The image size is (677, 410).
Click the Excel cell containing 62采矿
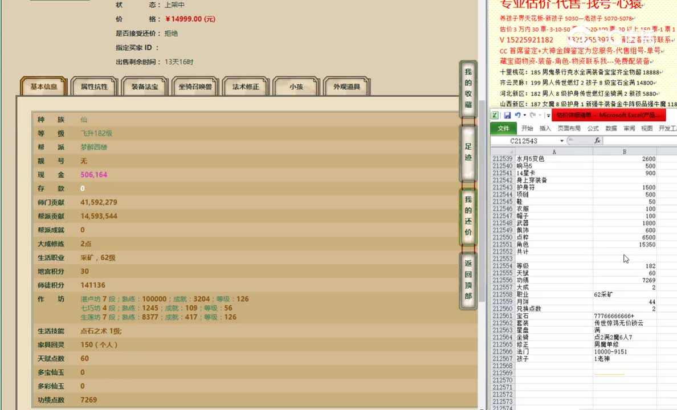(x=625, y=294)
